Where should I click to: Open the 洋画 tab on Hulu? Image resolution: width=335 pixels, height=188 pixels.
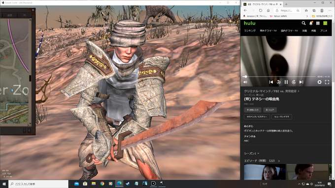[304, 30]
